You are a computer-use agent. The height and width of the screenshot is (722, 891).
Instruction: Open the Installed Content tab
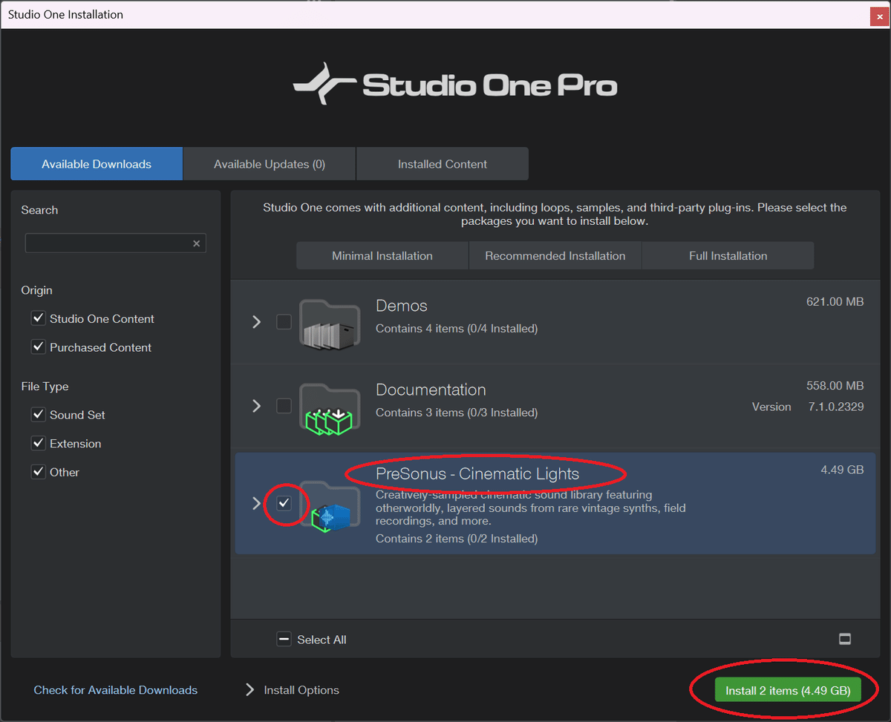[443, 164]
